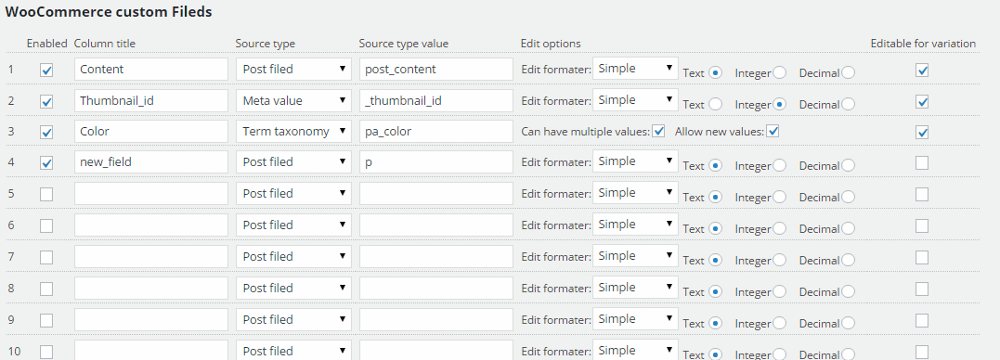The height and width of the screenshot is (360, 1000).
Task: Select Decimal radio in row 8
Action: [849, 292]
